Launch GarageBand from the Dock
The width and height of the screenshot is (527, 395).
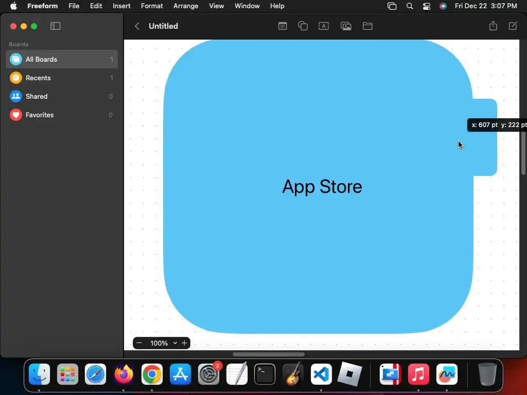[x=293, y=374]
